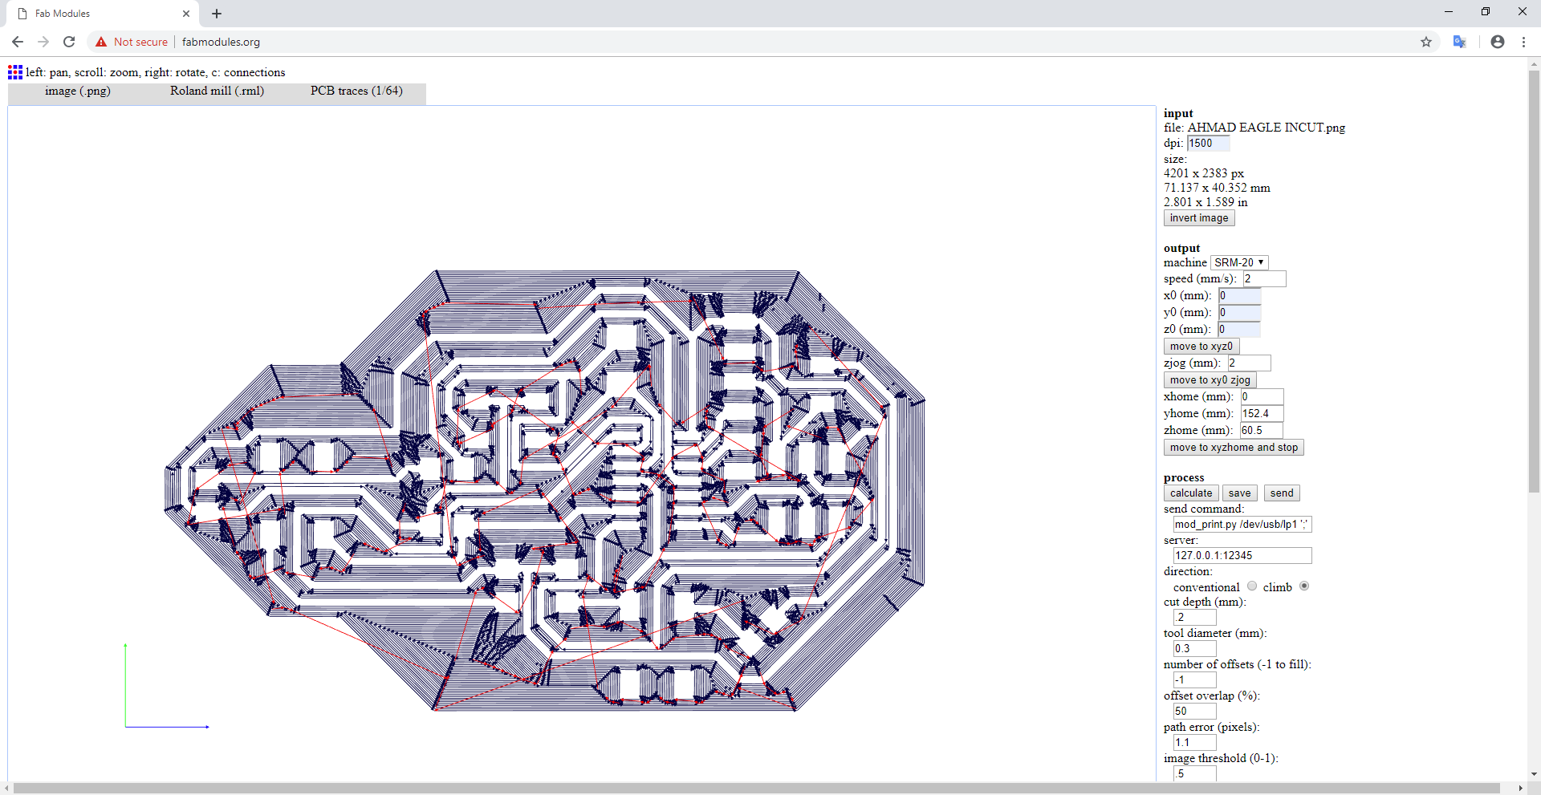The image size is (1541, 795).
Task: Click the offset overlap (%) field
Action: 1194,712
